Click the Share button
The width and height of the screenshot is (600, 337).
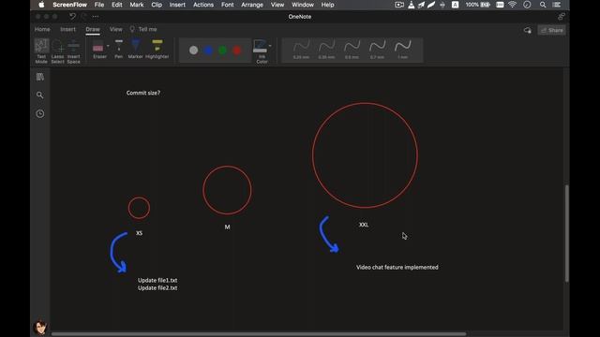pyautogui.click(x=551, y=30)
